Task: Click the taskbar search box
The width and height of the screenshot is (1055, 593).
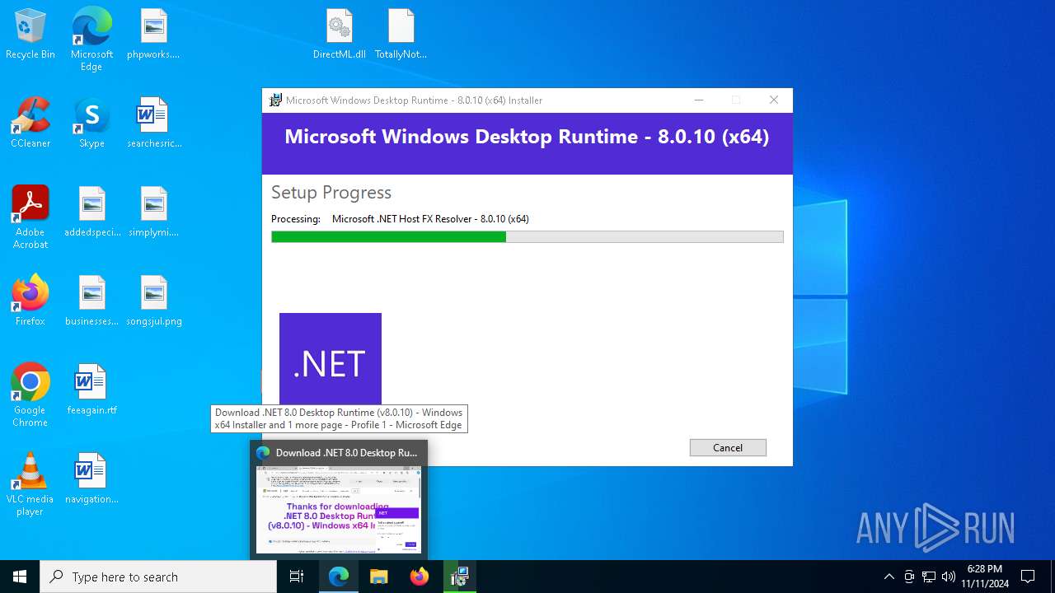Action: click(x=158, y=577)
